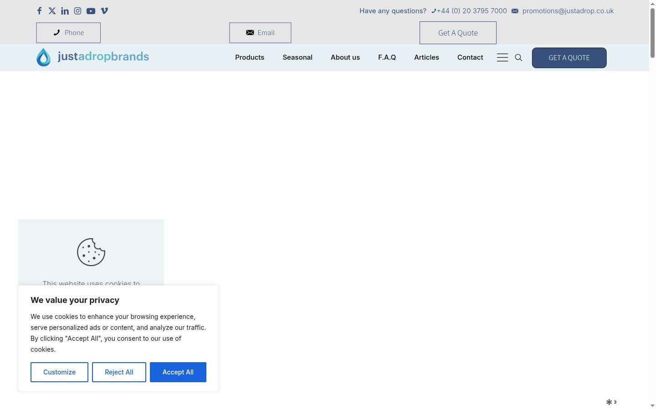Open the Articles menu item
Viewport: 656px width, 410px height.
point(426,57)
